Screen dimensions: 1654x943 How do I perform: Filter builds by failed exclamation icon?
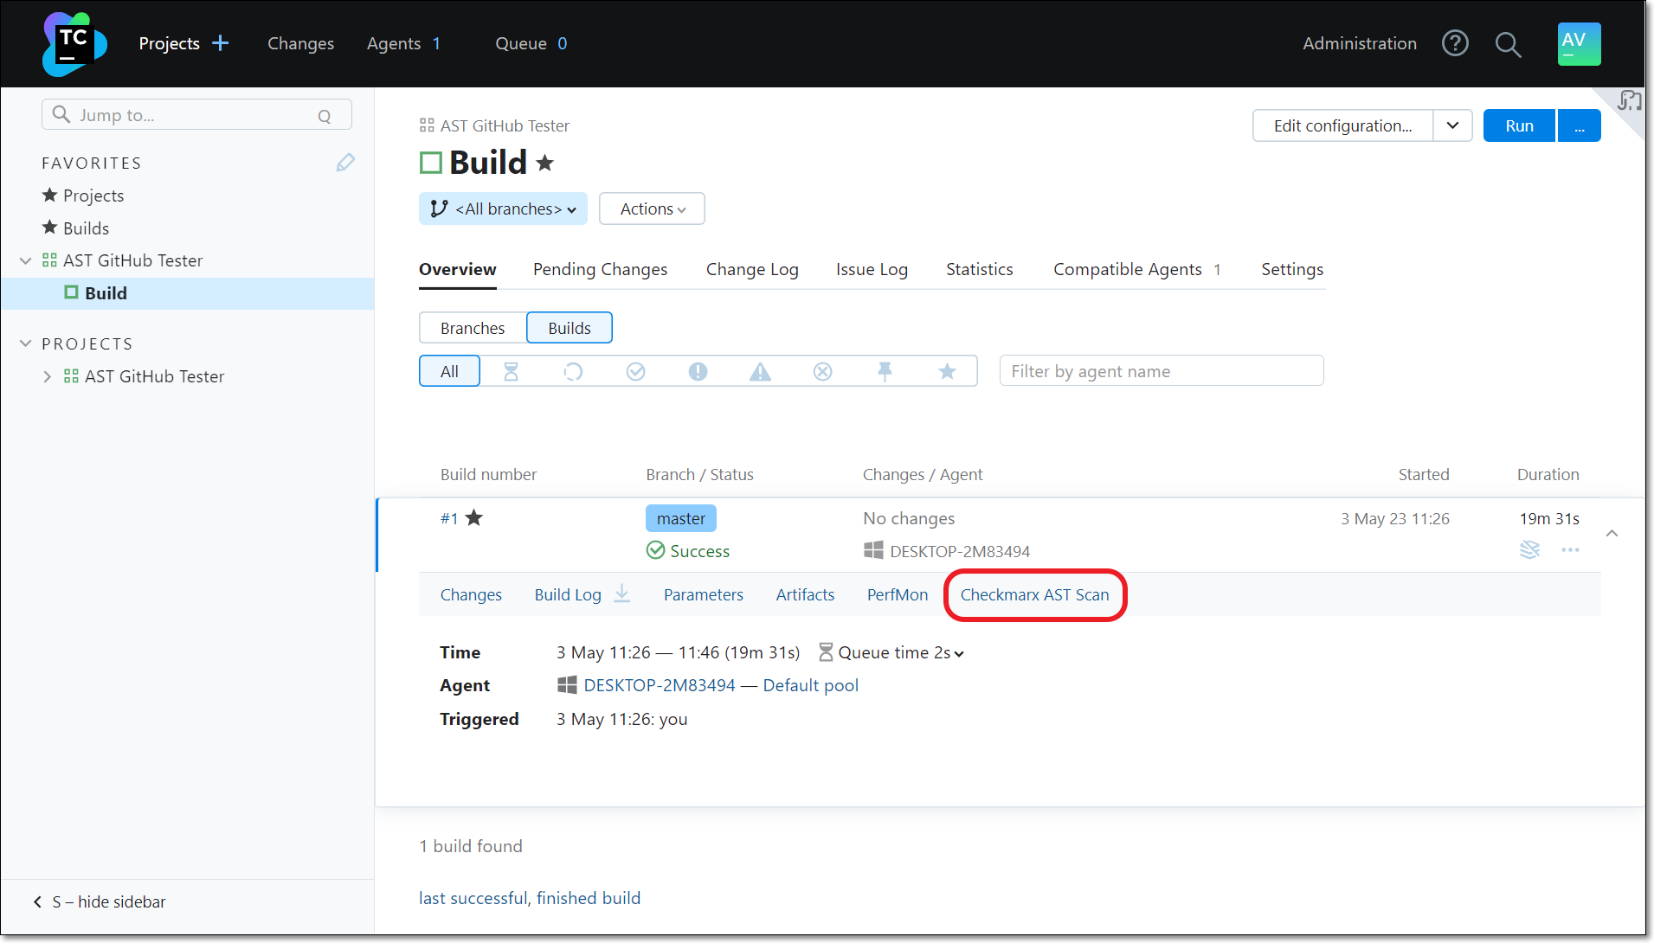coord(698,371)
